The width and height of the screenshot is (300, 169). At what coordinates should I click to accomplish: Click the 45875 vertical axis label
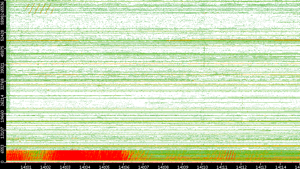coord(2,52)
